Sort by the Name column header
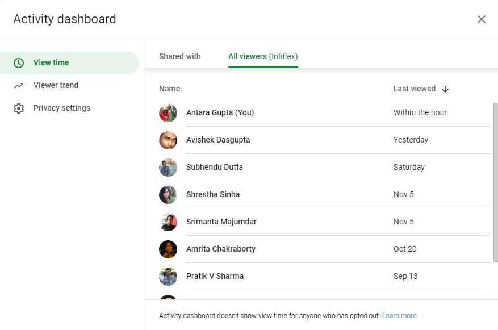The width and height of the screenshot is (498, 330). coord(169,89)
